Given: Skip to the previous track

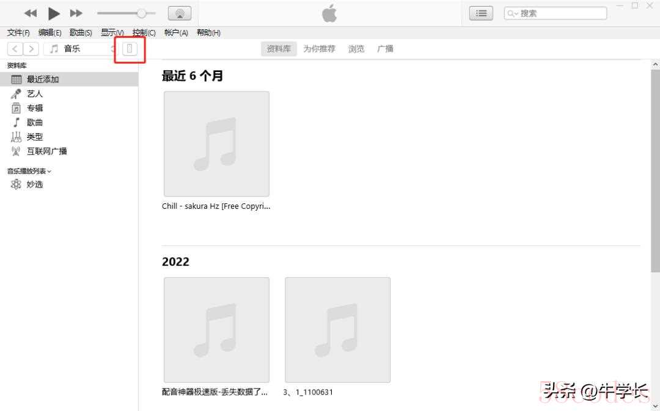Looking at the screenshot, I should [x=31, y=13].
